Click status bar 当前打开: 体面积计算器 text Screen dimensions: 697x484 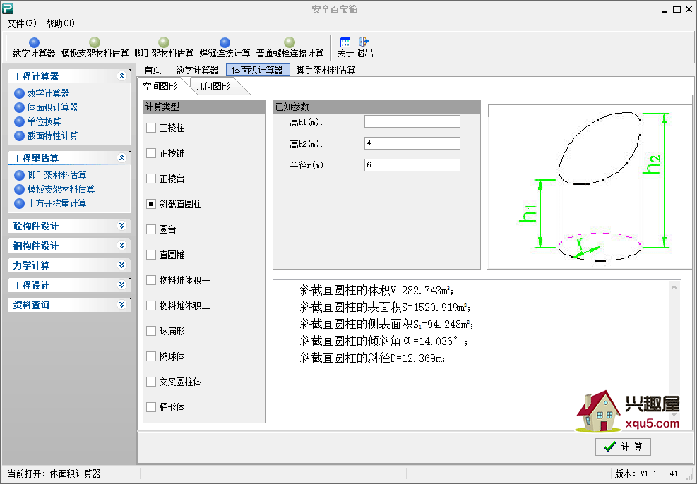tap(54, 473)
